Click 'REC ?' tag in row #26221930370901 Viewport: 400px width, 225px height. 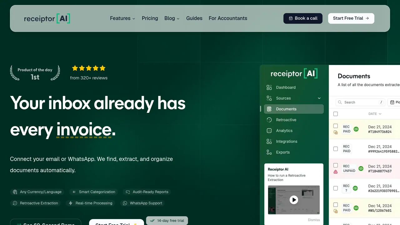pos(346,188)
